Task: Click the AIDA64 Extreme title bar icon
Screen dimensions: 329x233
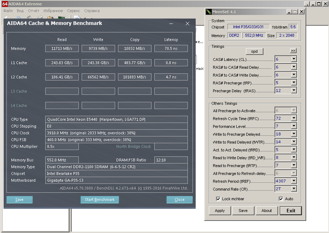Action: (5, 4)
